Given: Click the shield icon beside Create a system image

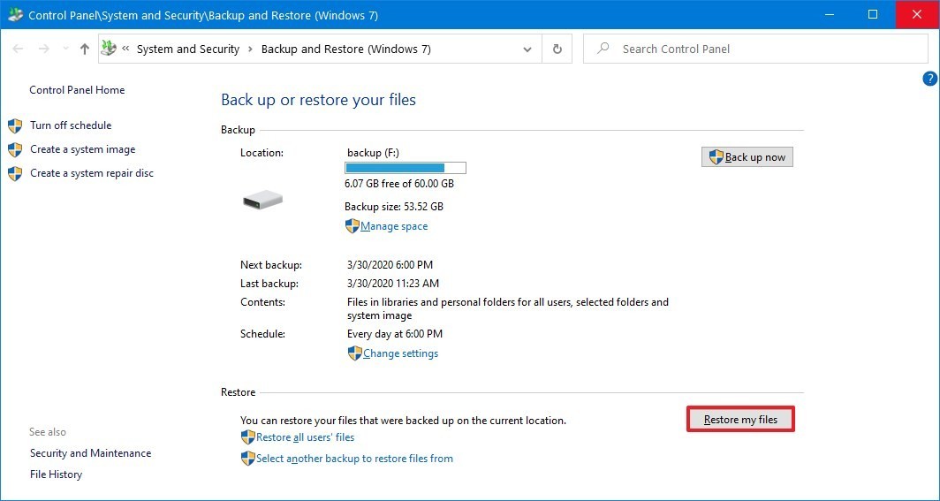Looking at the screenshot, I should click(15, 150).
